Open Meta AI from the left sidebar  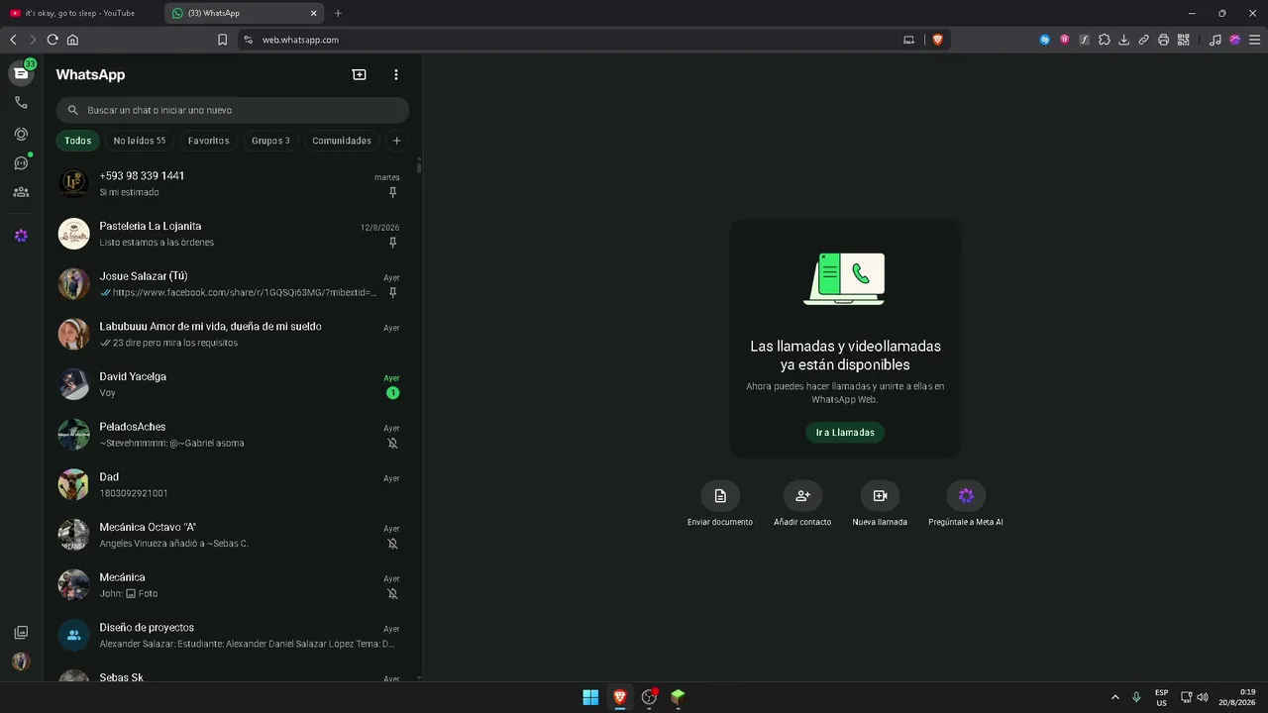tap(21, 236)
